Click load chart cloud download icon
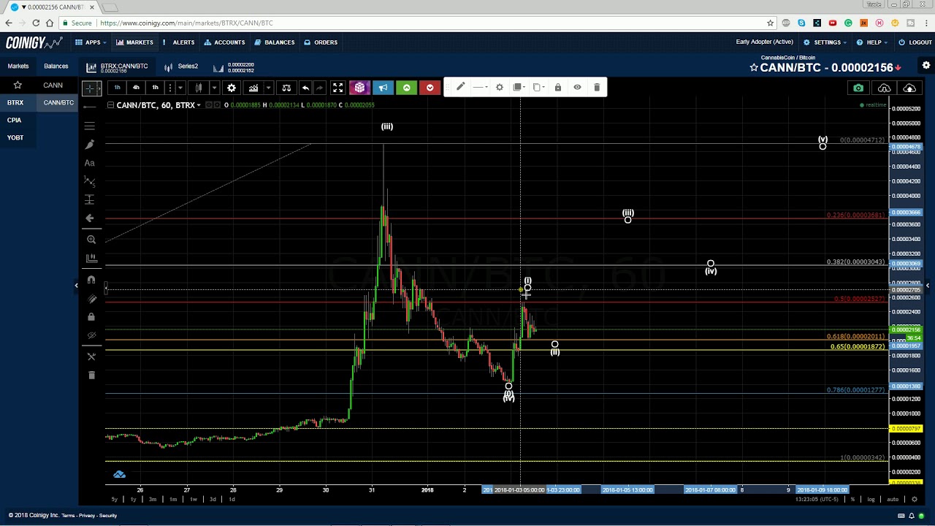The height and width of the screenshot is (526, 935). pyautogui.click(x=884, y=88)
